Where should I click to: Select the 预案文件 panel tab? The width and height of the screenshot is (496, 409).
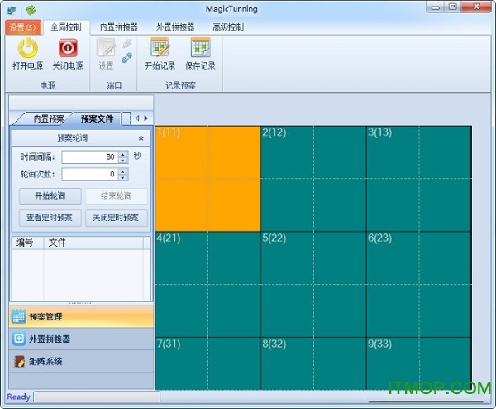click(97, 118)
